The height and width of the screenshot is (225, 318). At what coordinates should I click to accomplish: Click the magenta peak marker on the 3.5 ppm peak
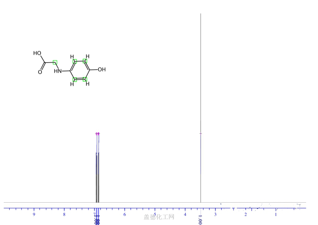coord(201,134)
